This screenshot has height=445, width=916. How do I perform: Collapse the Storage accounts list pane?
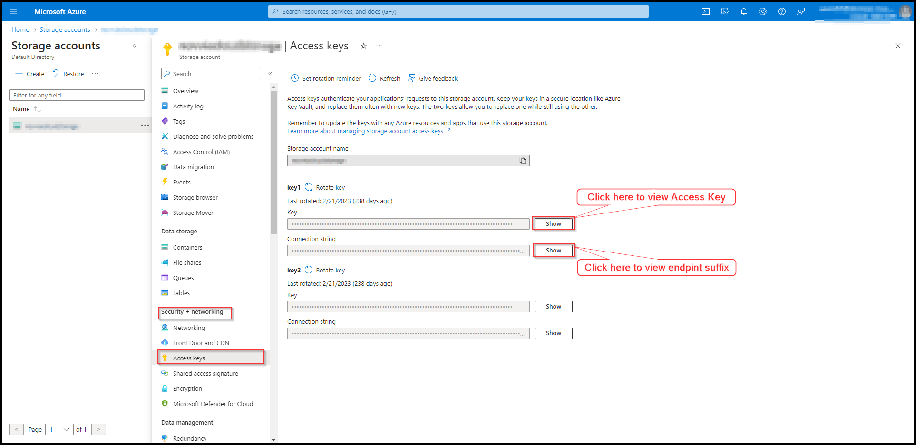pyautogui.click(x=135, y=46)
